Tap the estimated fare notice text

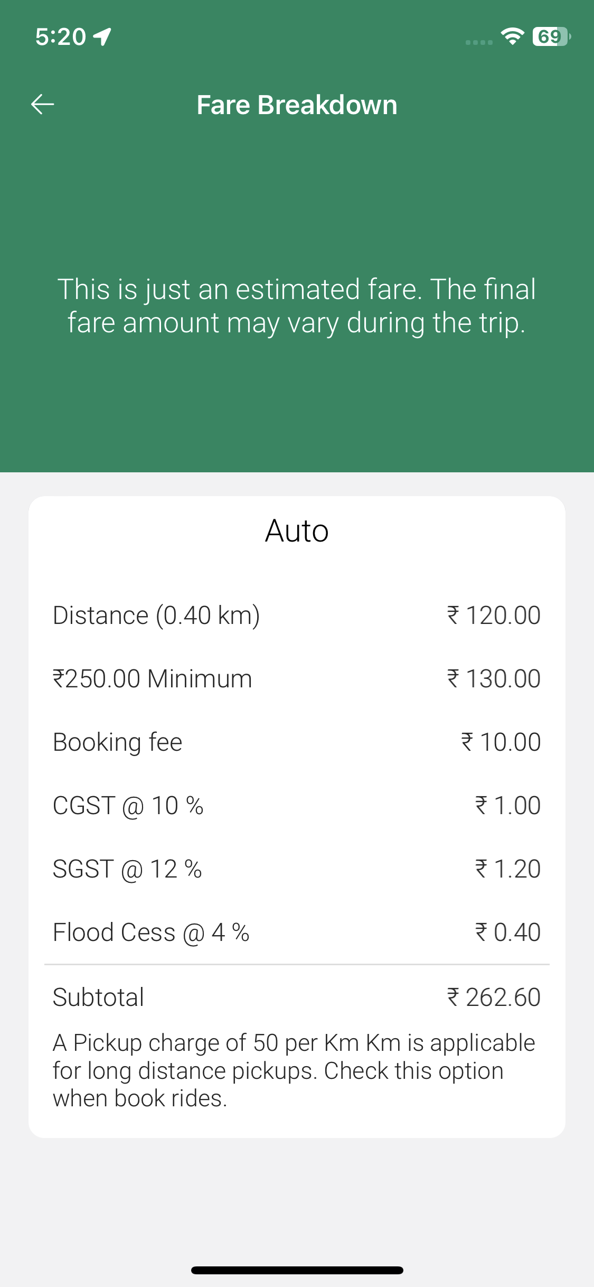[x=297, y=306]
